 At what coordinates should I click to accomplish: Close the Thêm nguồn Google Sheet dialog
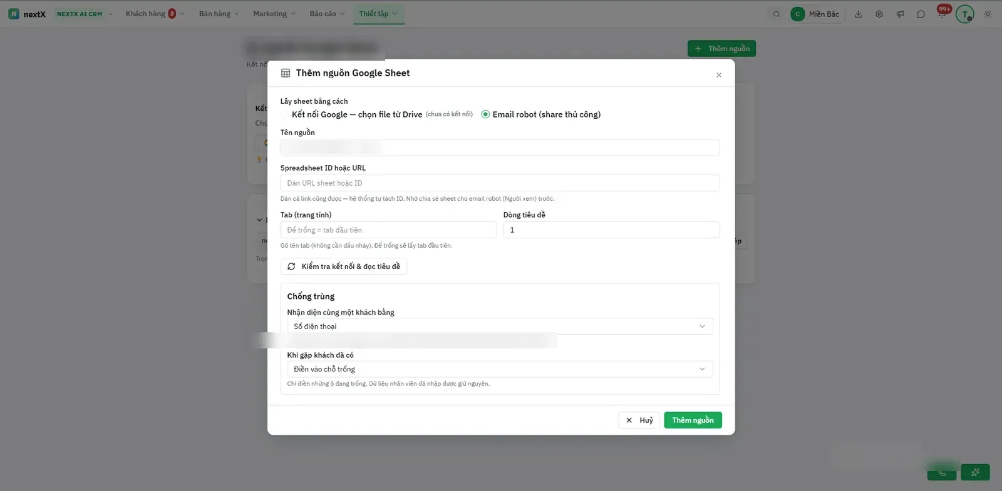click(x=719, y=75)
